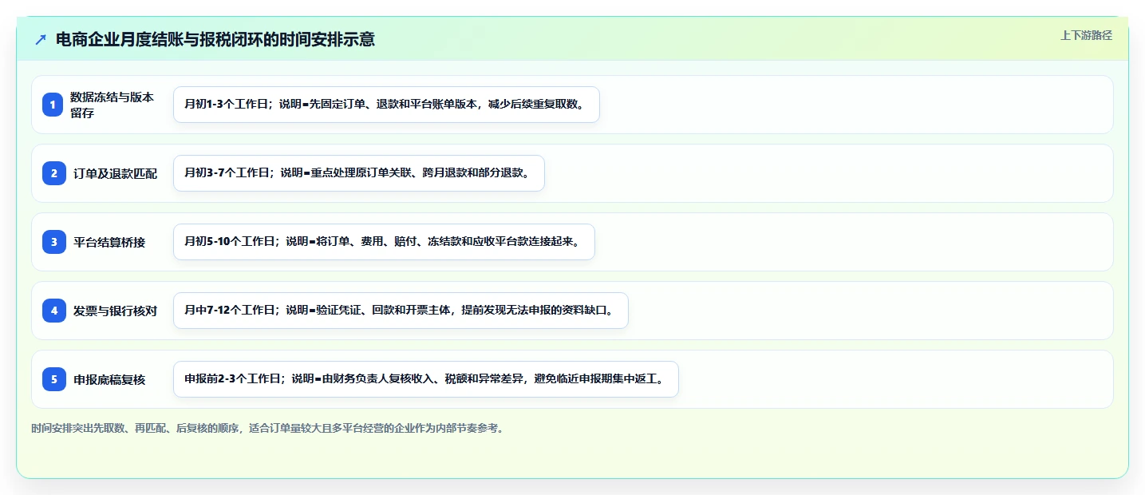Click the 数据冻结与版本留存 step label
This screenshot has height=495, width=1145.
[x=112, y=105]
